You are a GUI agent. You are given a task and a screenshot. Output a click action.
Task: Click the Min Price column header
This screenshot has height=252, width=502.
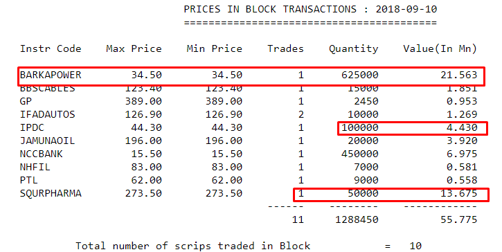coord(214,48)
